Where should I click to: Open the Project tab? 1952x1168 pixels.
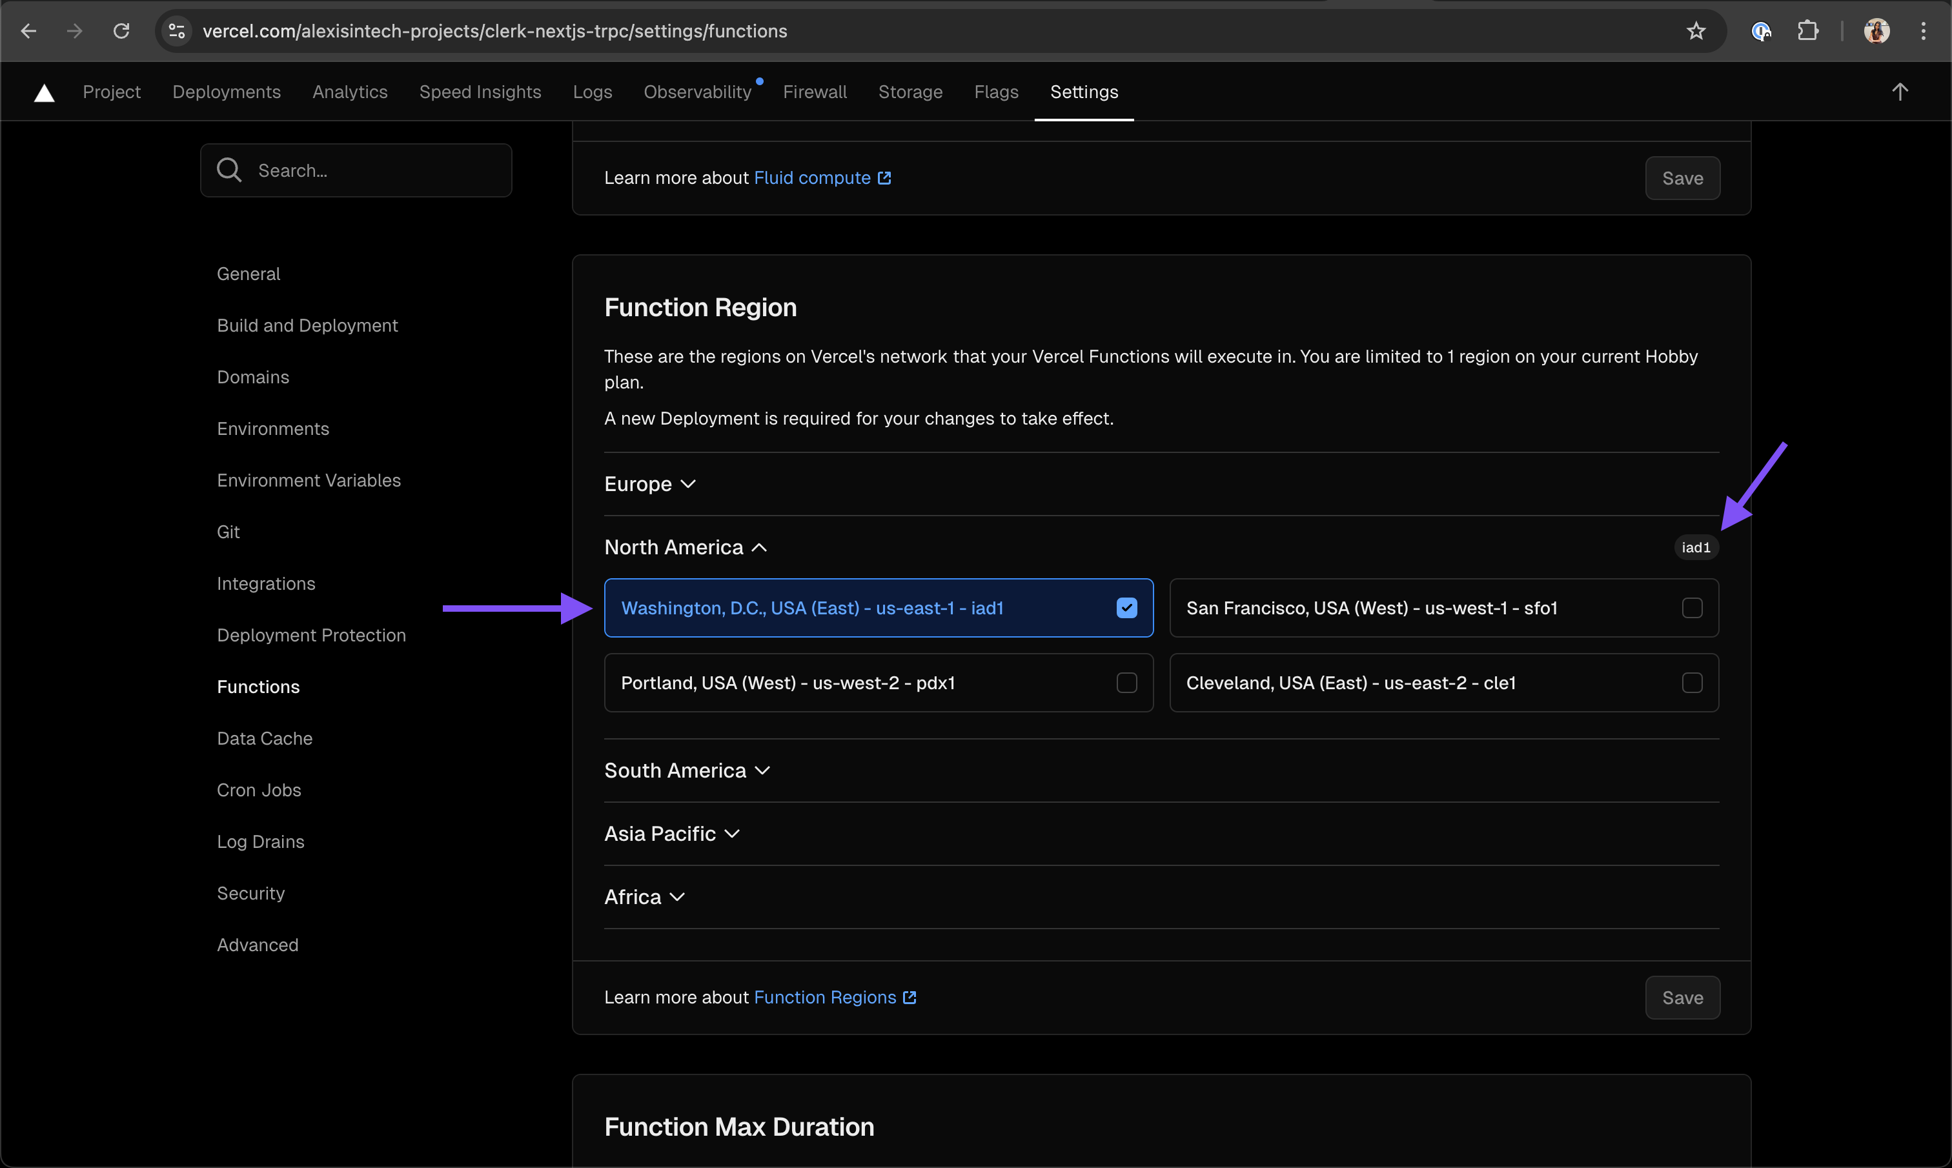[112, 92]
